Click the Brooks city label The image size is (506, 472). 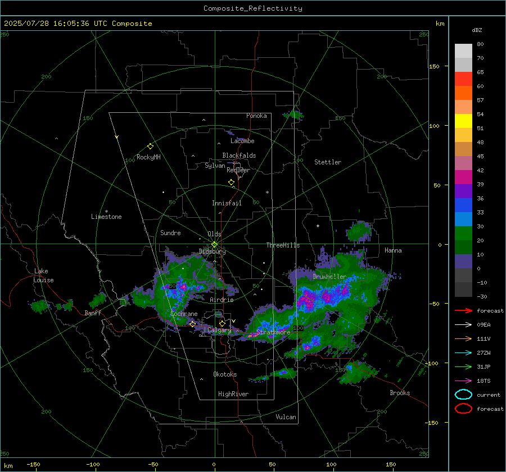[x=400, y=393]
